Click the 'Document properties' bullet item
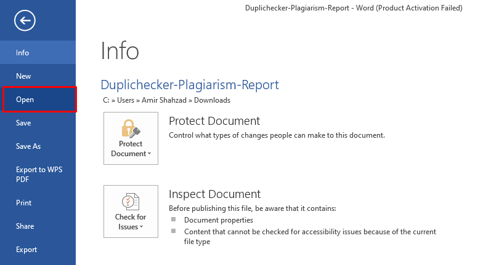The width and height of the screenshot is (494, 265). 219,220
